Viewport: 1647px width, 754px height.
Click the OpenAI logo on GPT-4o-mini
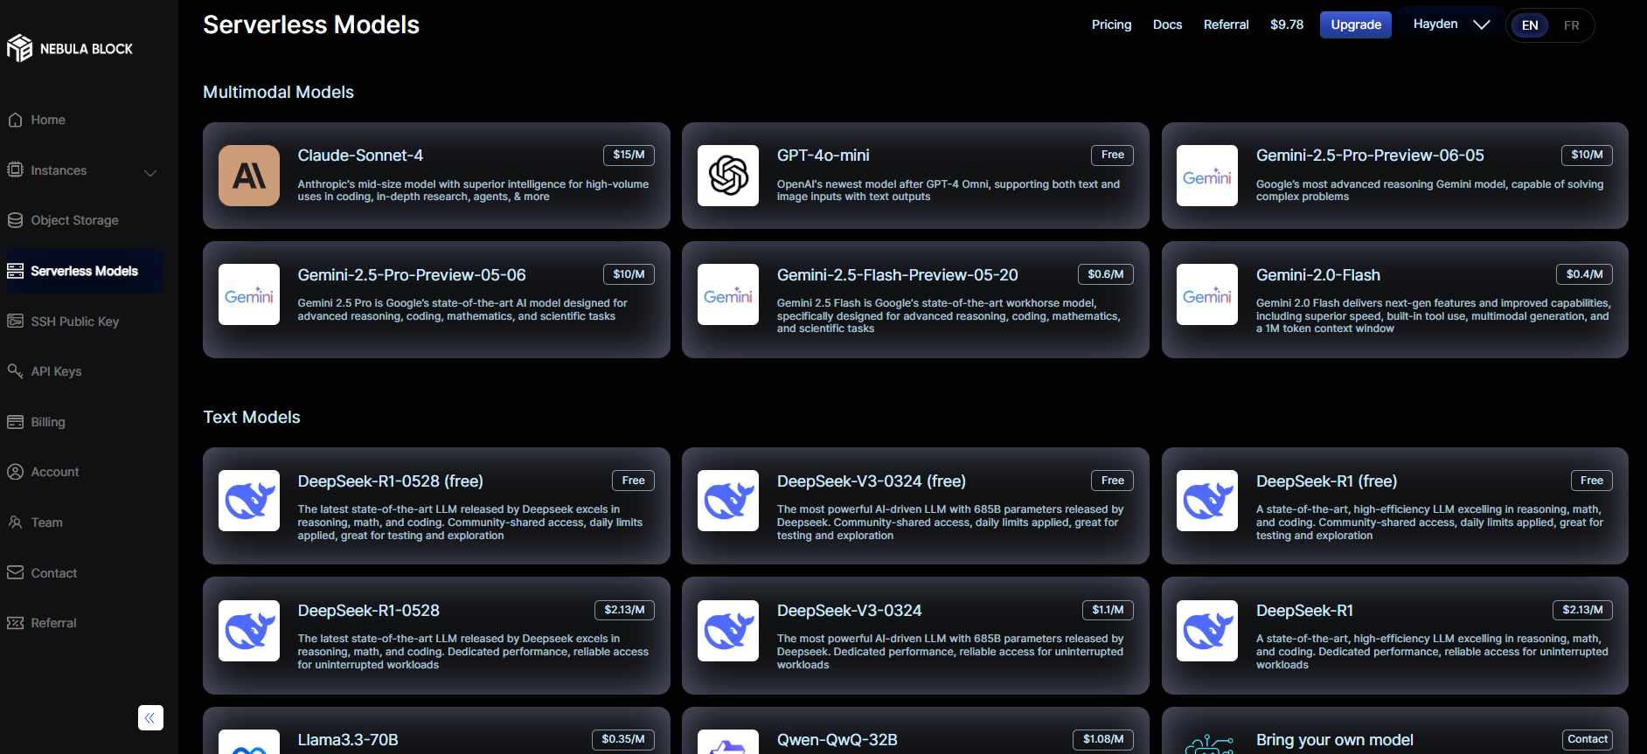pyautogui.click(x=728, y=176)
